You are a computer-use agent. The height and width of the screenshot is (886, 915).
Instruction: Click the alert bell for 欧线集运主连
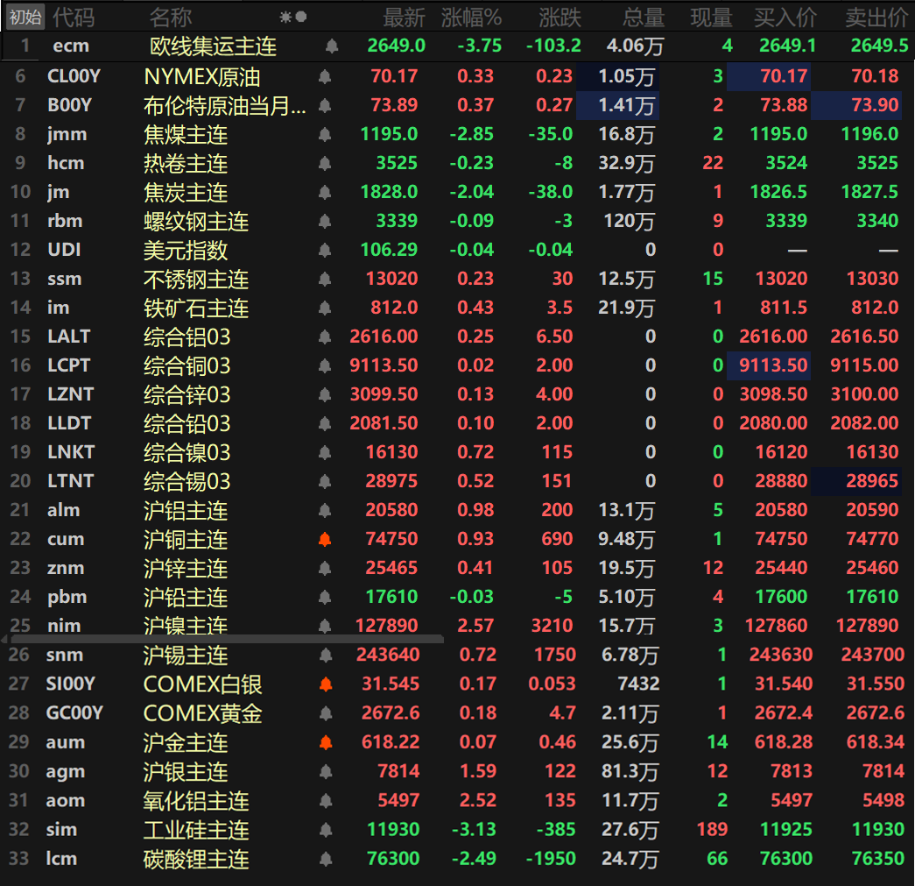pyautogui.click(x=331, y=46)
